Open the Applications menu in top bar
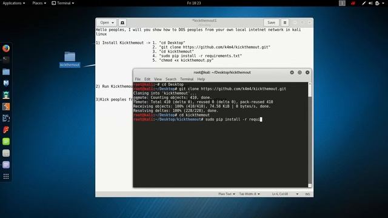Screen dimensions: 388x218 pyautogui.click(x=14, y=3)
